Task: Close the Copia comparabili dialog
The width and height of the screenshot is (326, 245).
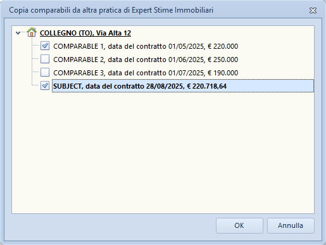Action: coord(313,10)
